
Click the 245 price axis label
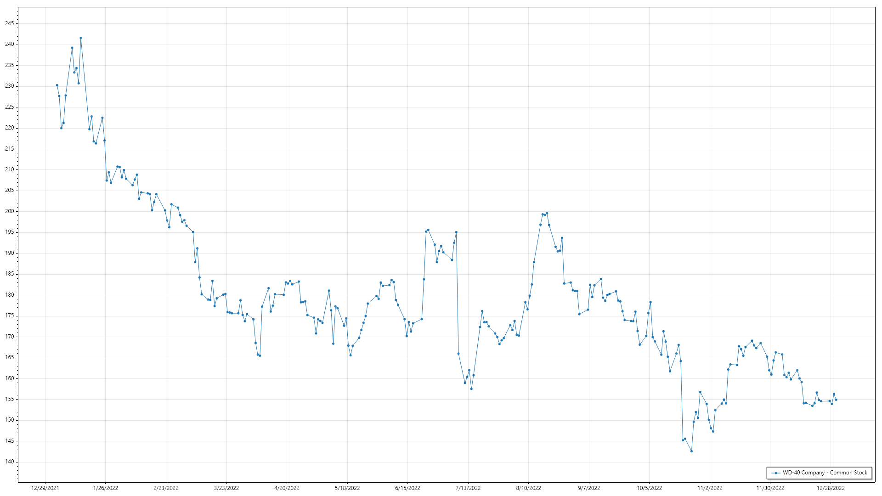coord(10,23)
